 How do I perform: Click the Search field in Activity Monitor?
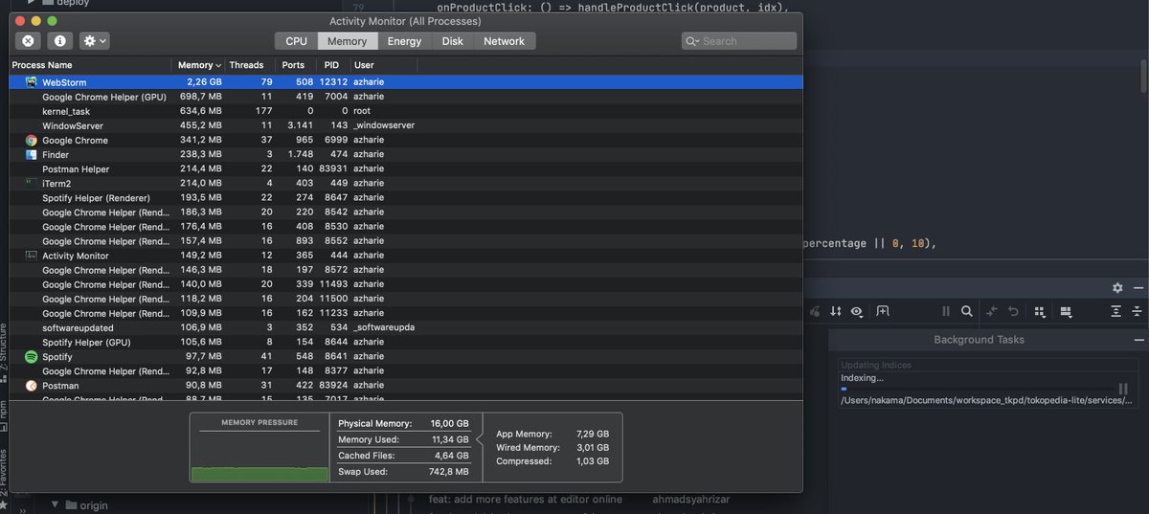tap(739, 41)
